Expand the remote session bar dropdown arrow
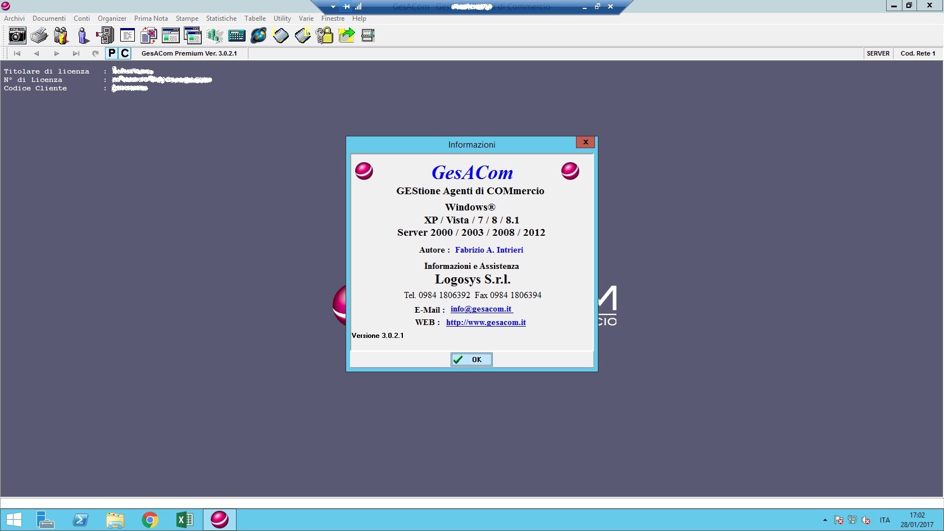This screenshot has height=531, width=944. [x=333, y=7]
